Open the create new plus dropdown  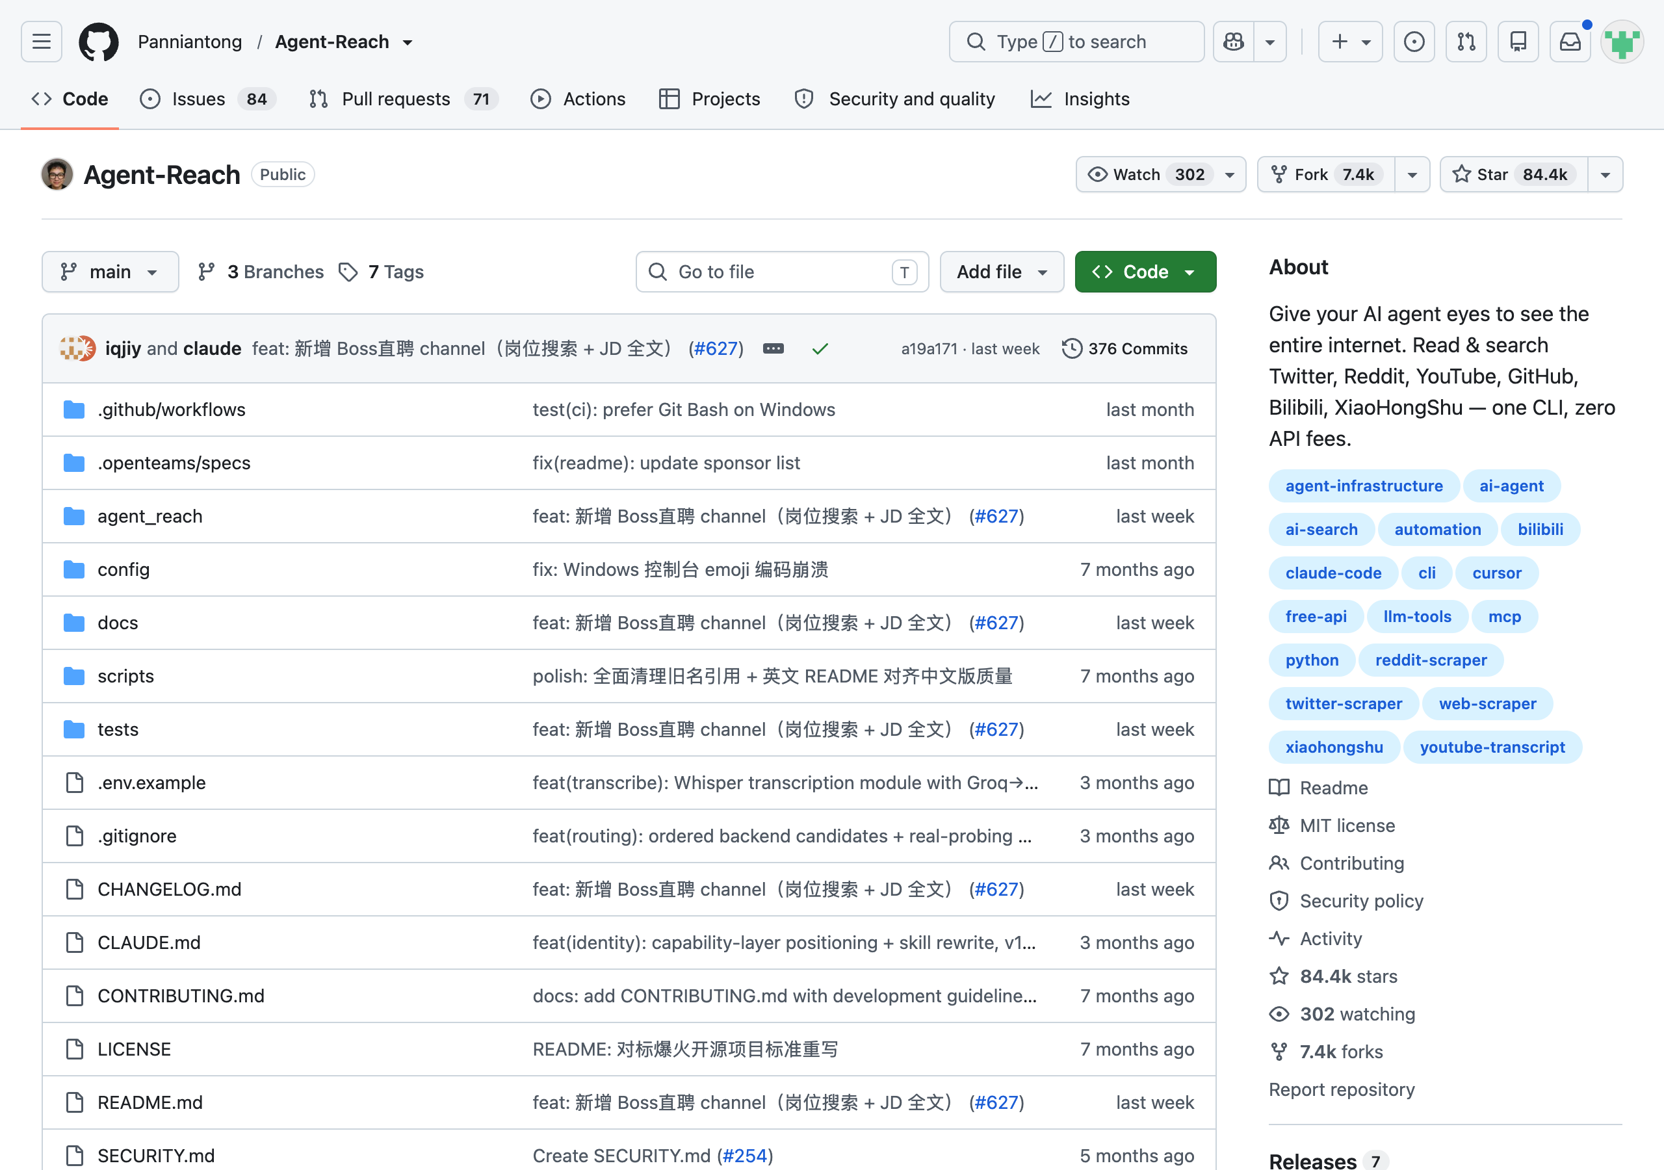1351,42
